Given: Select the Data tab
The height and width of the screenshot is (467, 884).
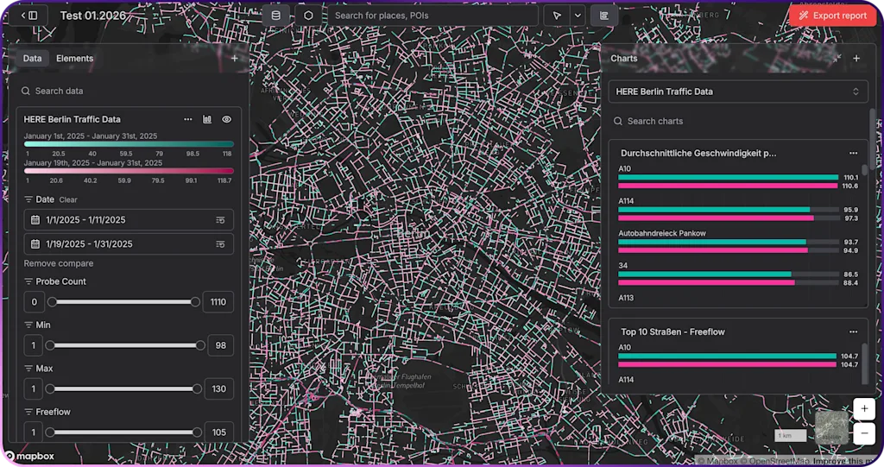Looking at the screenshot, I should (x=32, y=59).
